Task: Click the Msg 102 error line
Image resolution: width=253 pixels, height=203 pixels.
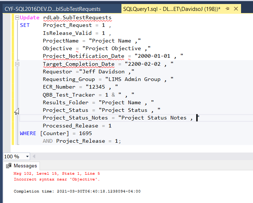Action: pos(57,174)
